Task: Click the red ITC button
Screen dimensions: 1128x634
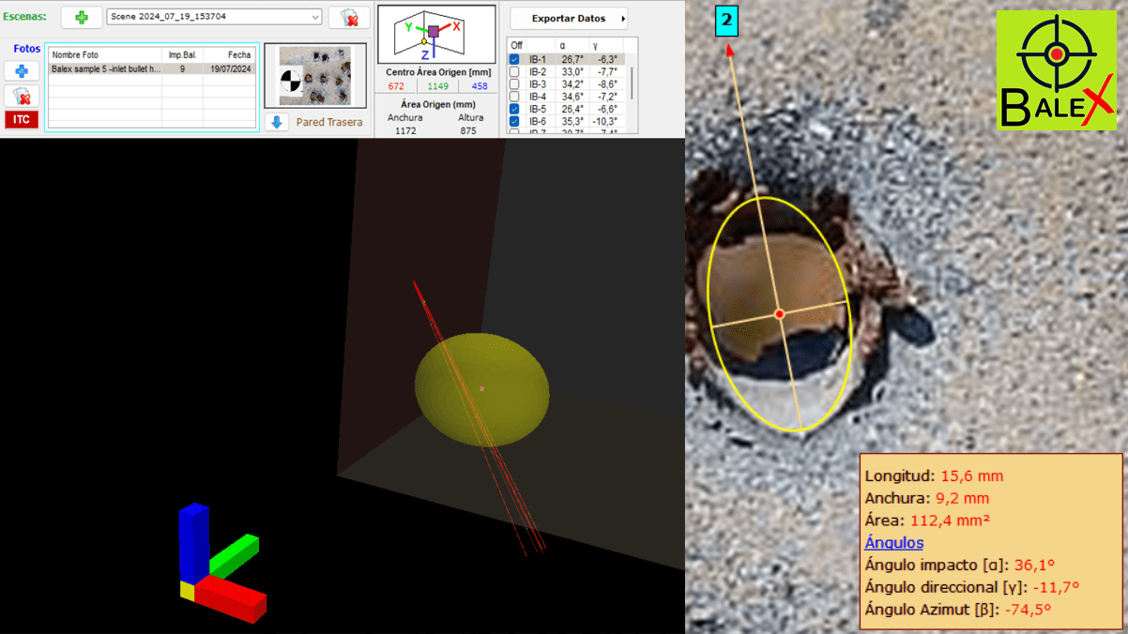Action: click(22, 120)
